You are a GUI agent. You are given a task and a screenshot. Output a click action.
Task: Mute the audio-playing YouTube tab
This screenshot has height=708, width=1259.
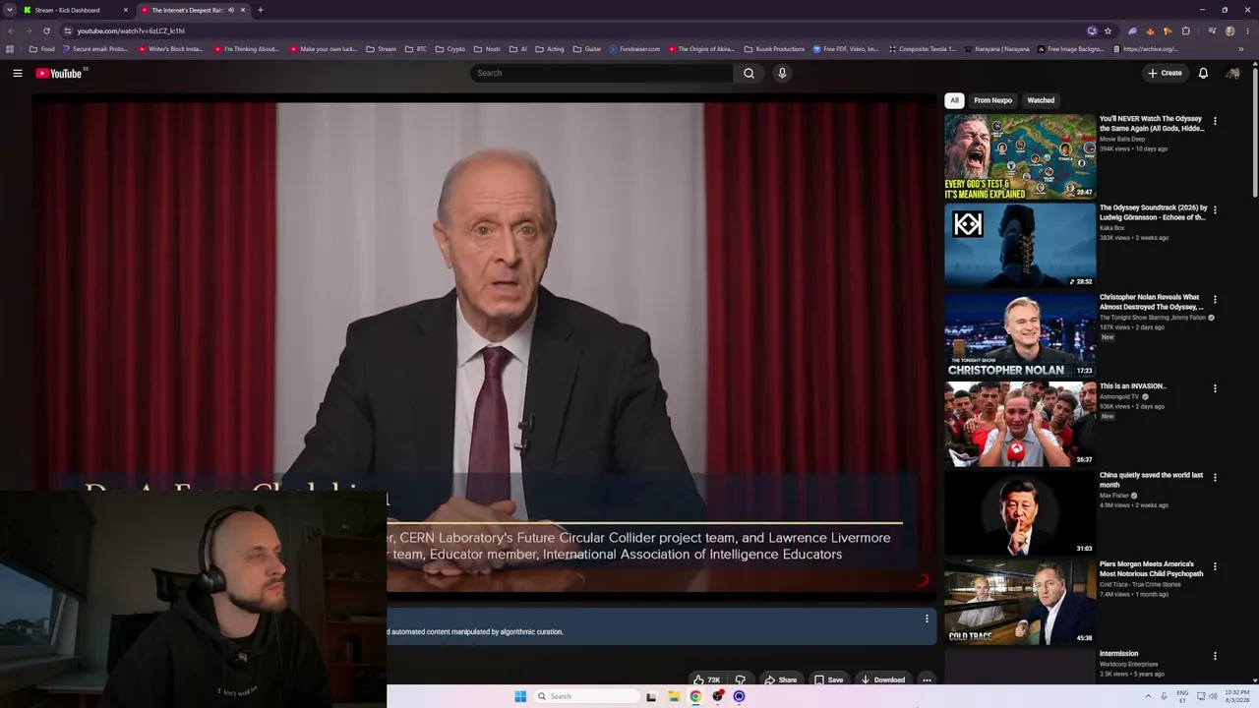pos(230,10)
